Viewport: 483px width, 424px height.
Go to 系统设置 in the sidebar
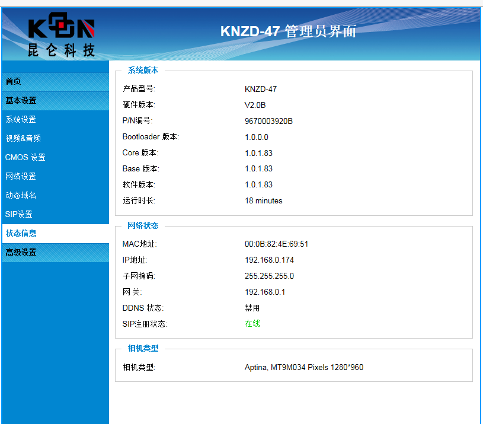click(x=21, y=119)
